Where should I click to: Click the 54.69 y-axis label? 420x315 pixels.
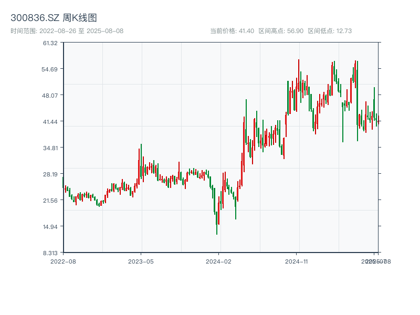pyautogui.click(x=51, y=69)
